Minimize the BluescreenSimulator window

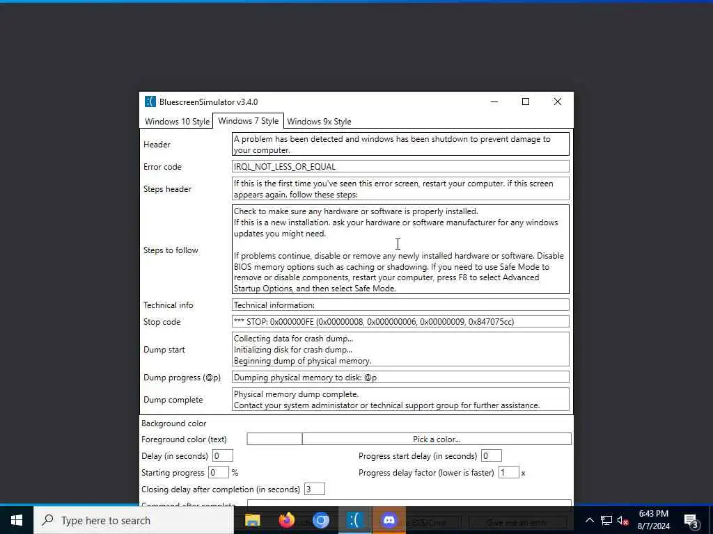[494, 102]
